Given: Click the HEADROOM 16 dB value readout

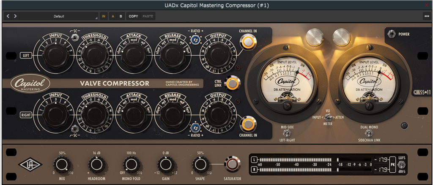Looking at the screenshot, I should pyautogui.click(x=96, y=153).
